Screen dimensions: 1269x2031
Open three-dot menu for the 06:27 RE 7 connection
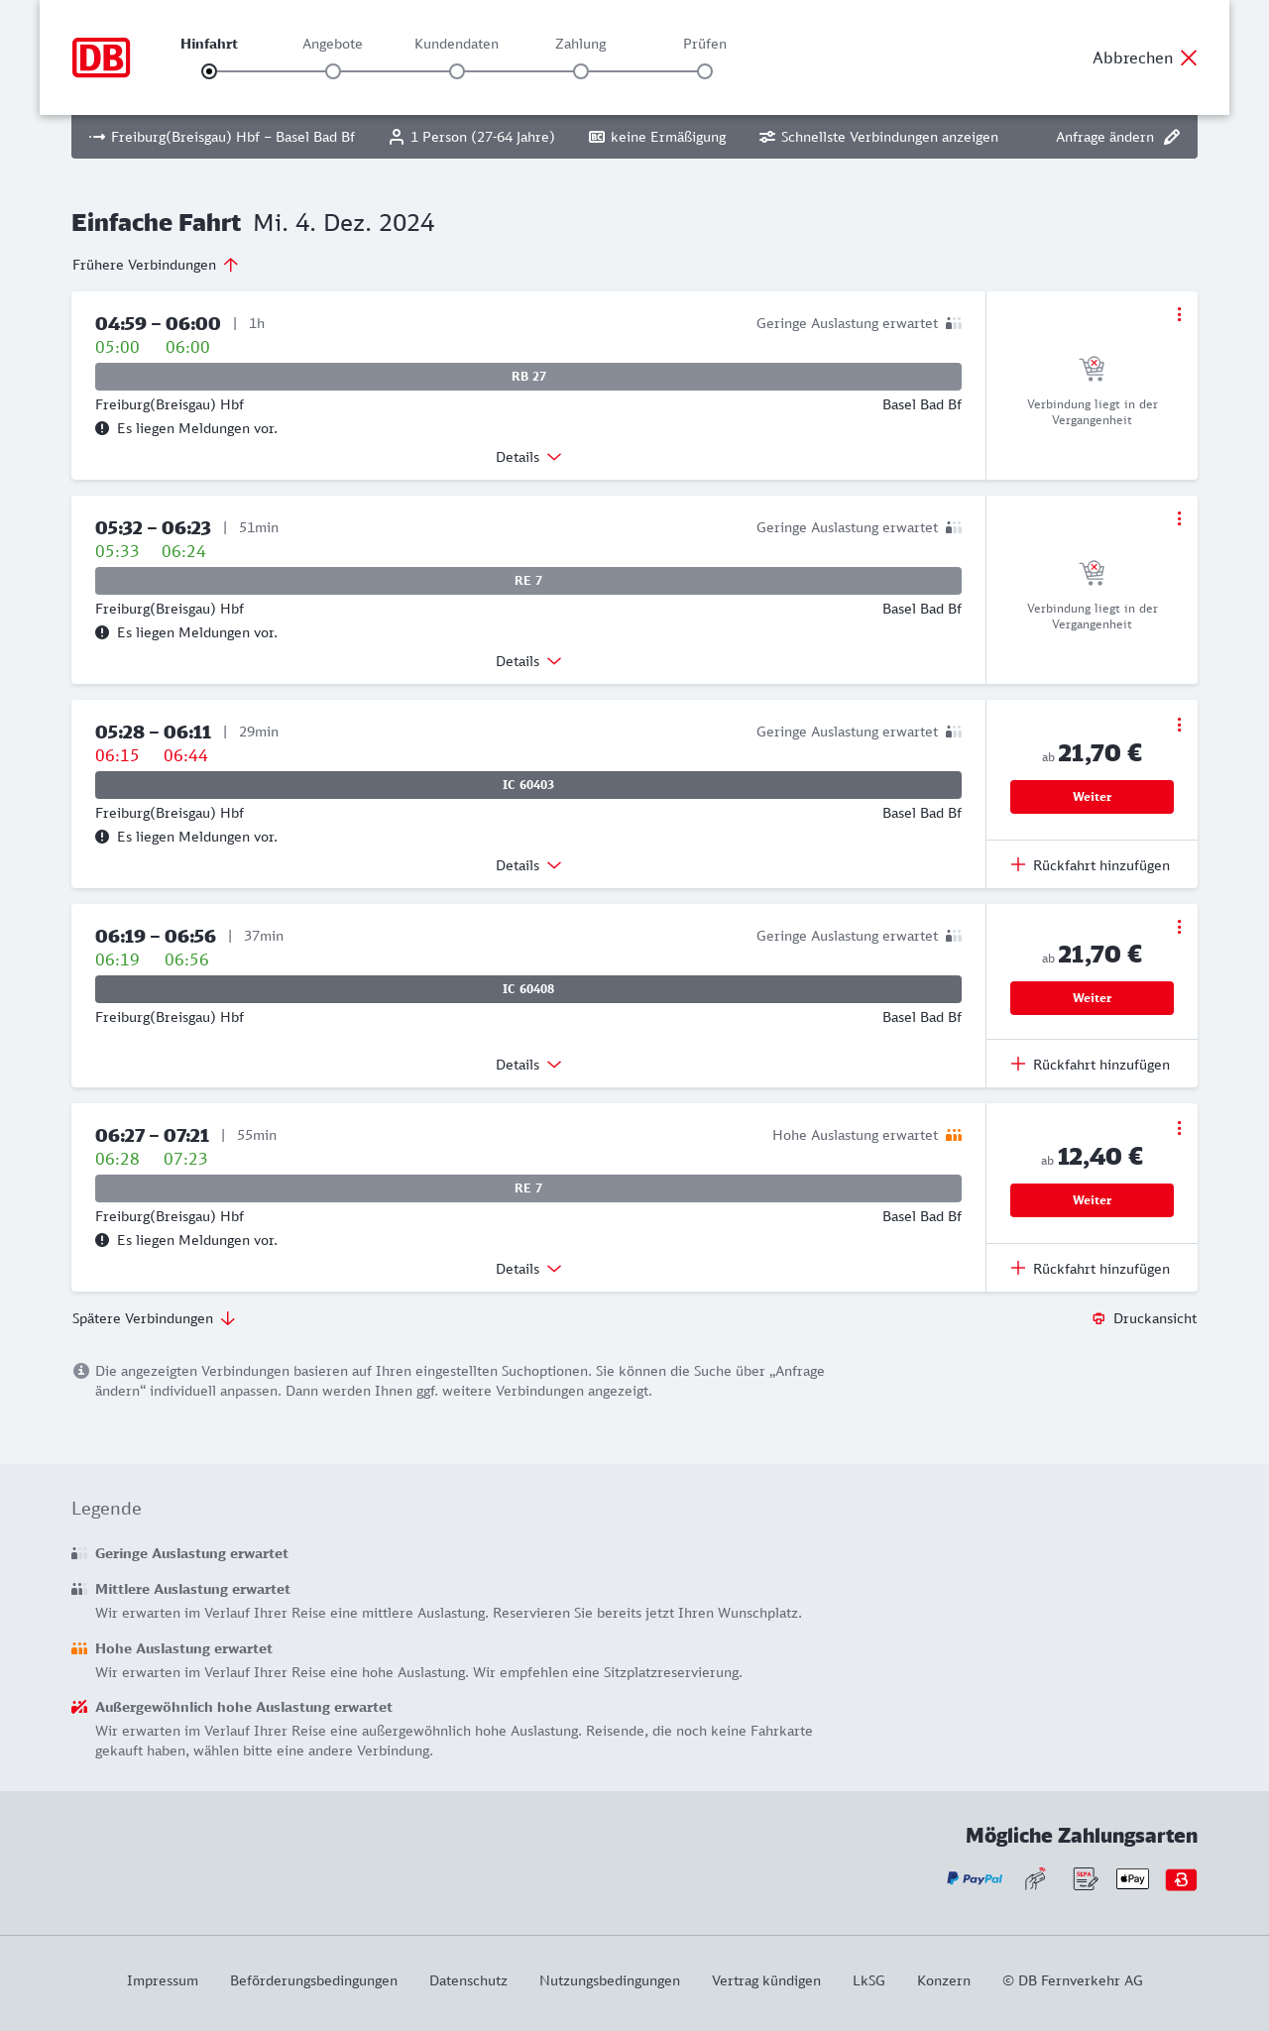1179,1128
